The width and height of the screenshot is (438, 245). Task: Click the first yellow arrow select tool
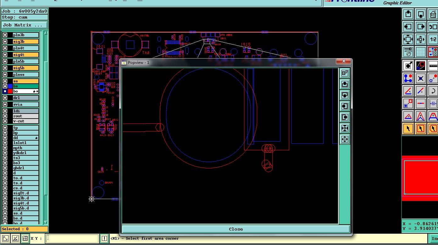pyautogui.click(x=408, y=129)
